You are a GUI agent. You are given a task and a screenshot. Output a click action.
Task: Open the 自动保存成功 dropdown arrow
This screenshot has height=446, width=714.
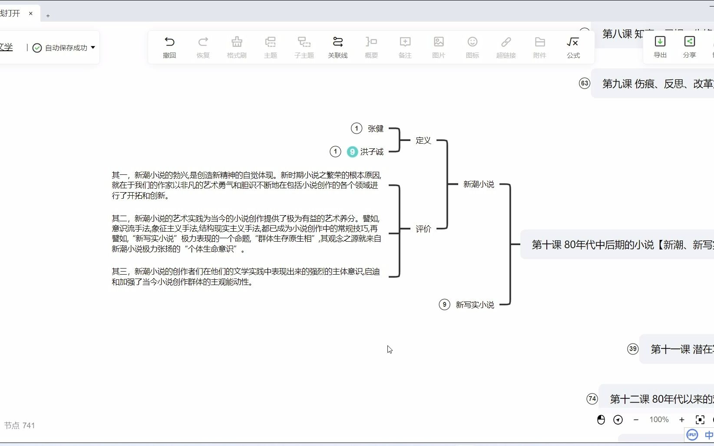[93, 47]
